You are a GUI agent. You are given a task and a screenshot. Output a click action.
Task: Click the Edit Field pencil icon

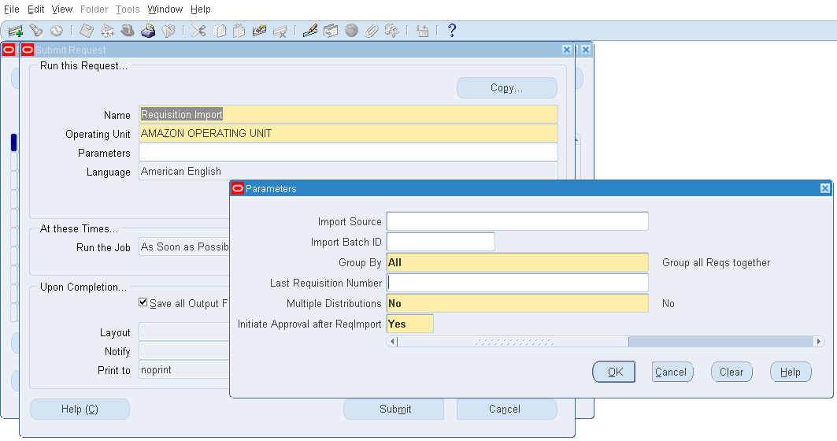coord(310,31)
